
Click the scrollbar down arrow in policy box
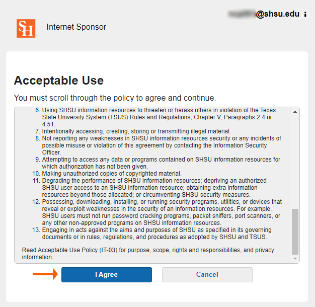tap(295, 259)
